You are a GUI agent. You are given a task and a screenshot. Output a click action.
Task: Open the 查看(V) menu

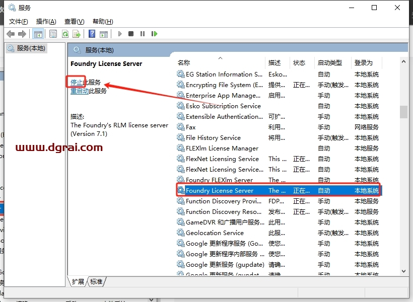pyautogui.click(x=74, y=22)
